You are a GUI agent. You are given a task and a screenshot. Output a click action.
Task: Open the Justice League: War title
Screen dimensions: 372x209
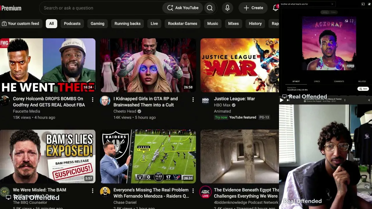[x=234, y=99]
